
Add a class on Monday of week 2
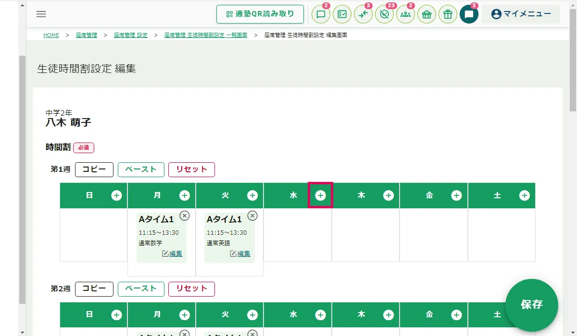pyautogui.click(x=185, y=315)
